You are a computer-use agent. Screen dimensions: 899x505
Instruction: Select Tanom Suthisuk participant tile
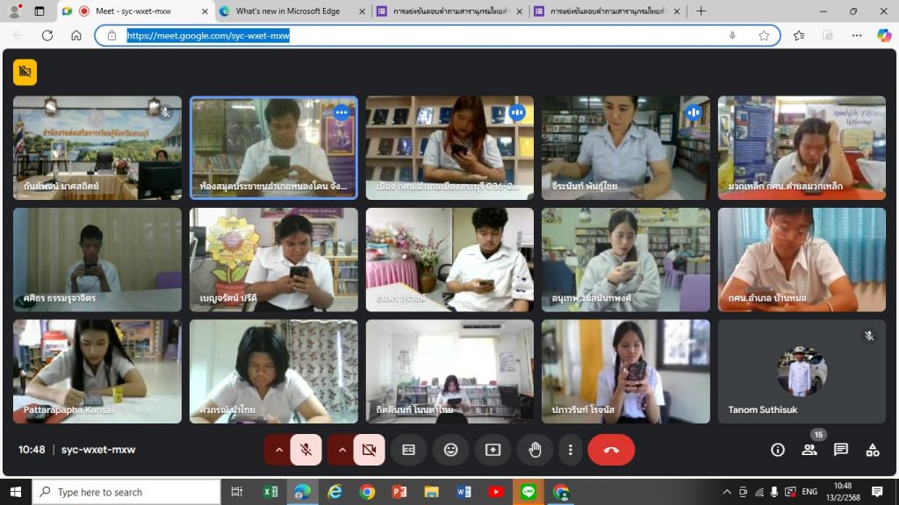[x=801, y=371]
